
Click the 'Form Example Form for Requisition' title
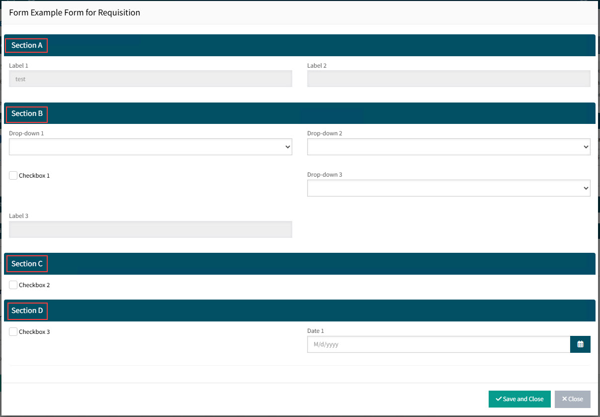(75, 12)
